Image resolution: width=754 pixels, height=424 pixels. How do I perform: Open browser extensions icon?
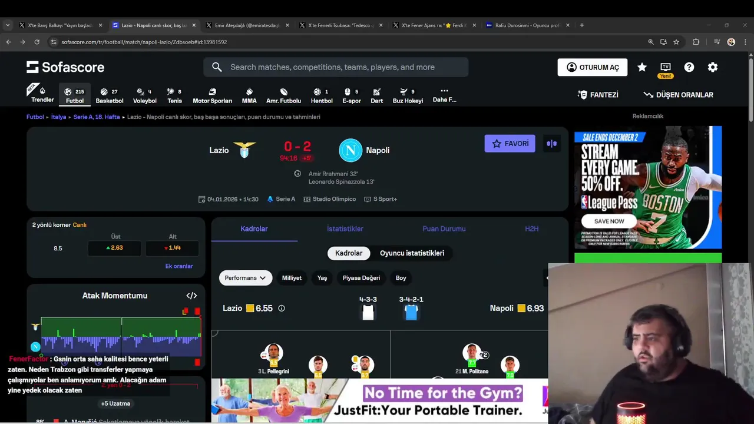point(696,42)
